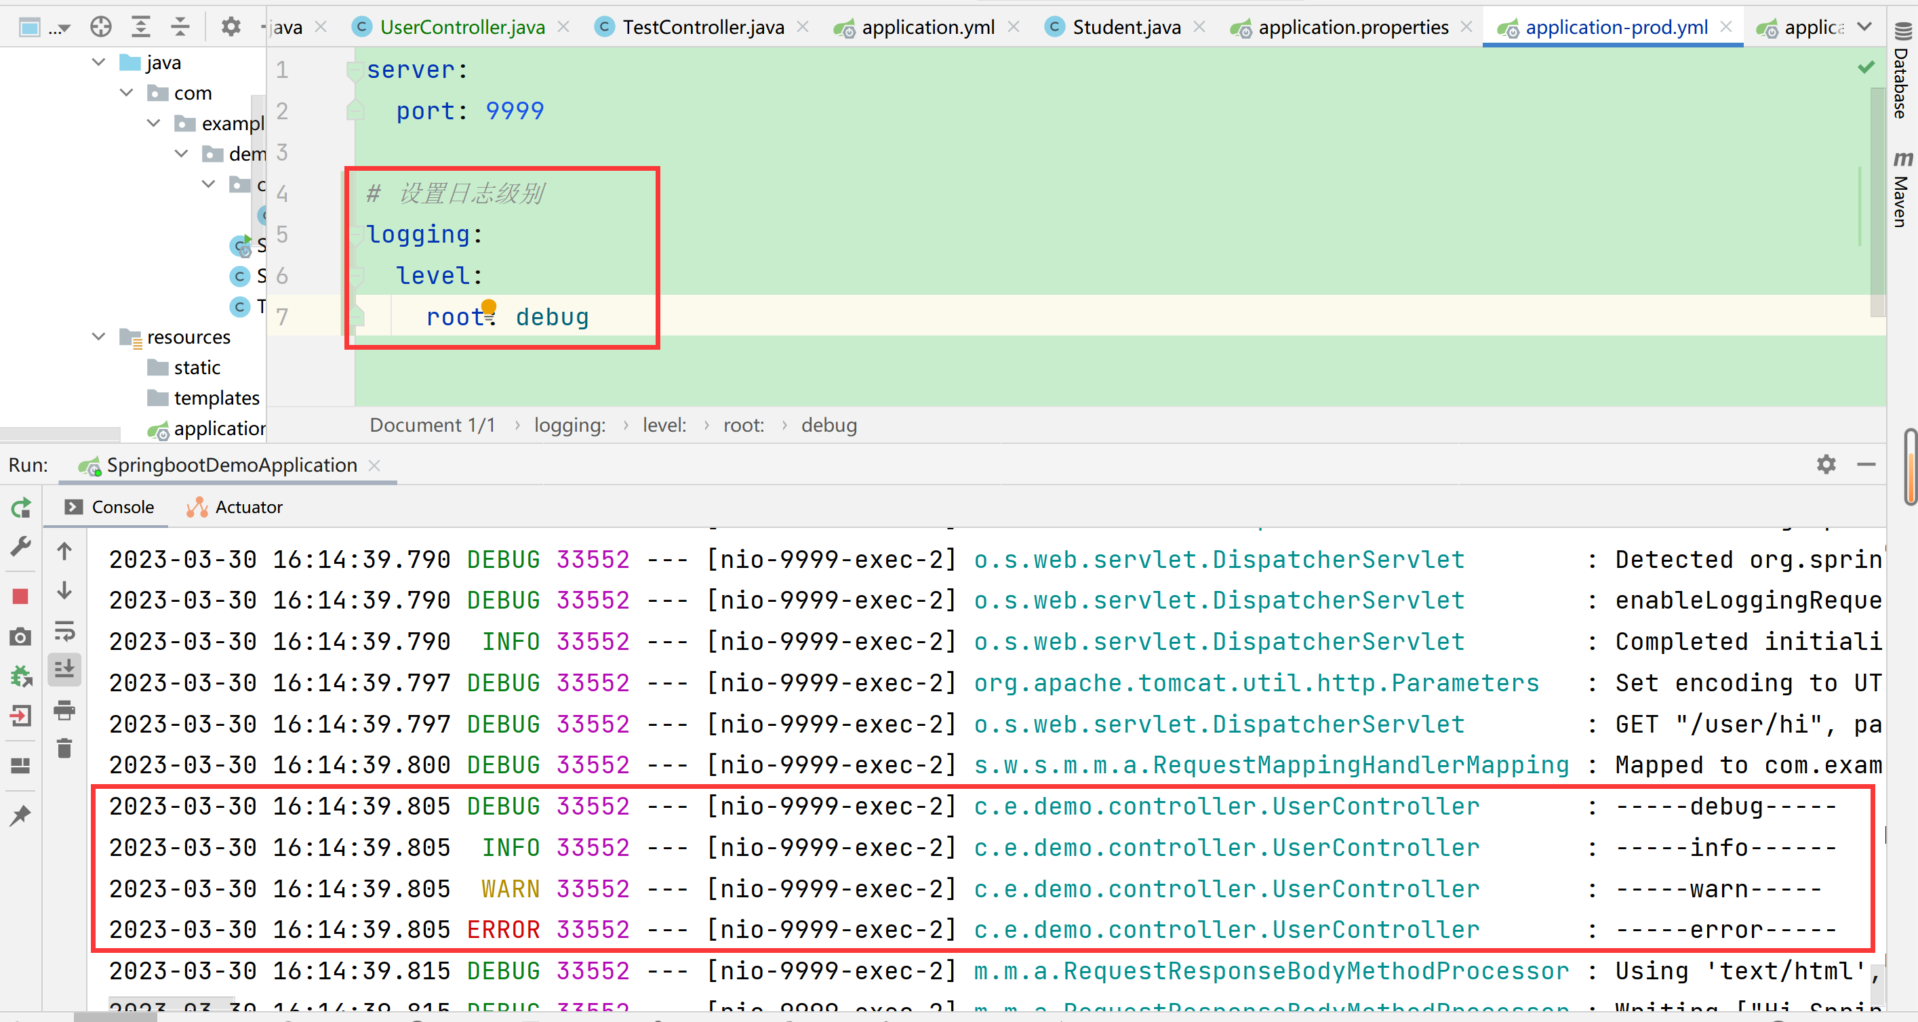The height and width of the screenshot is (1022, 1918).
Task: Hide the Run tool window
Action: [1866, 464]
